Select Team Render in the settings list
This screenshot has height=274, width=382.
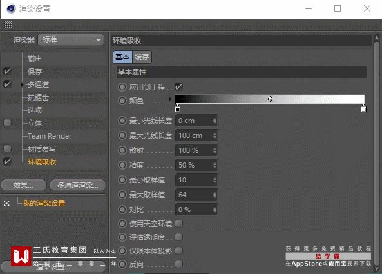(50, 136)
